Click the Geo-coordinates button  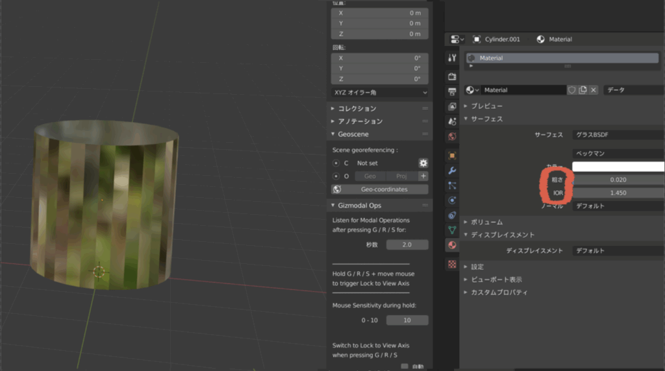pyautogui.click(x=380, y=189)
